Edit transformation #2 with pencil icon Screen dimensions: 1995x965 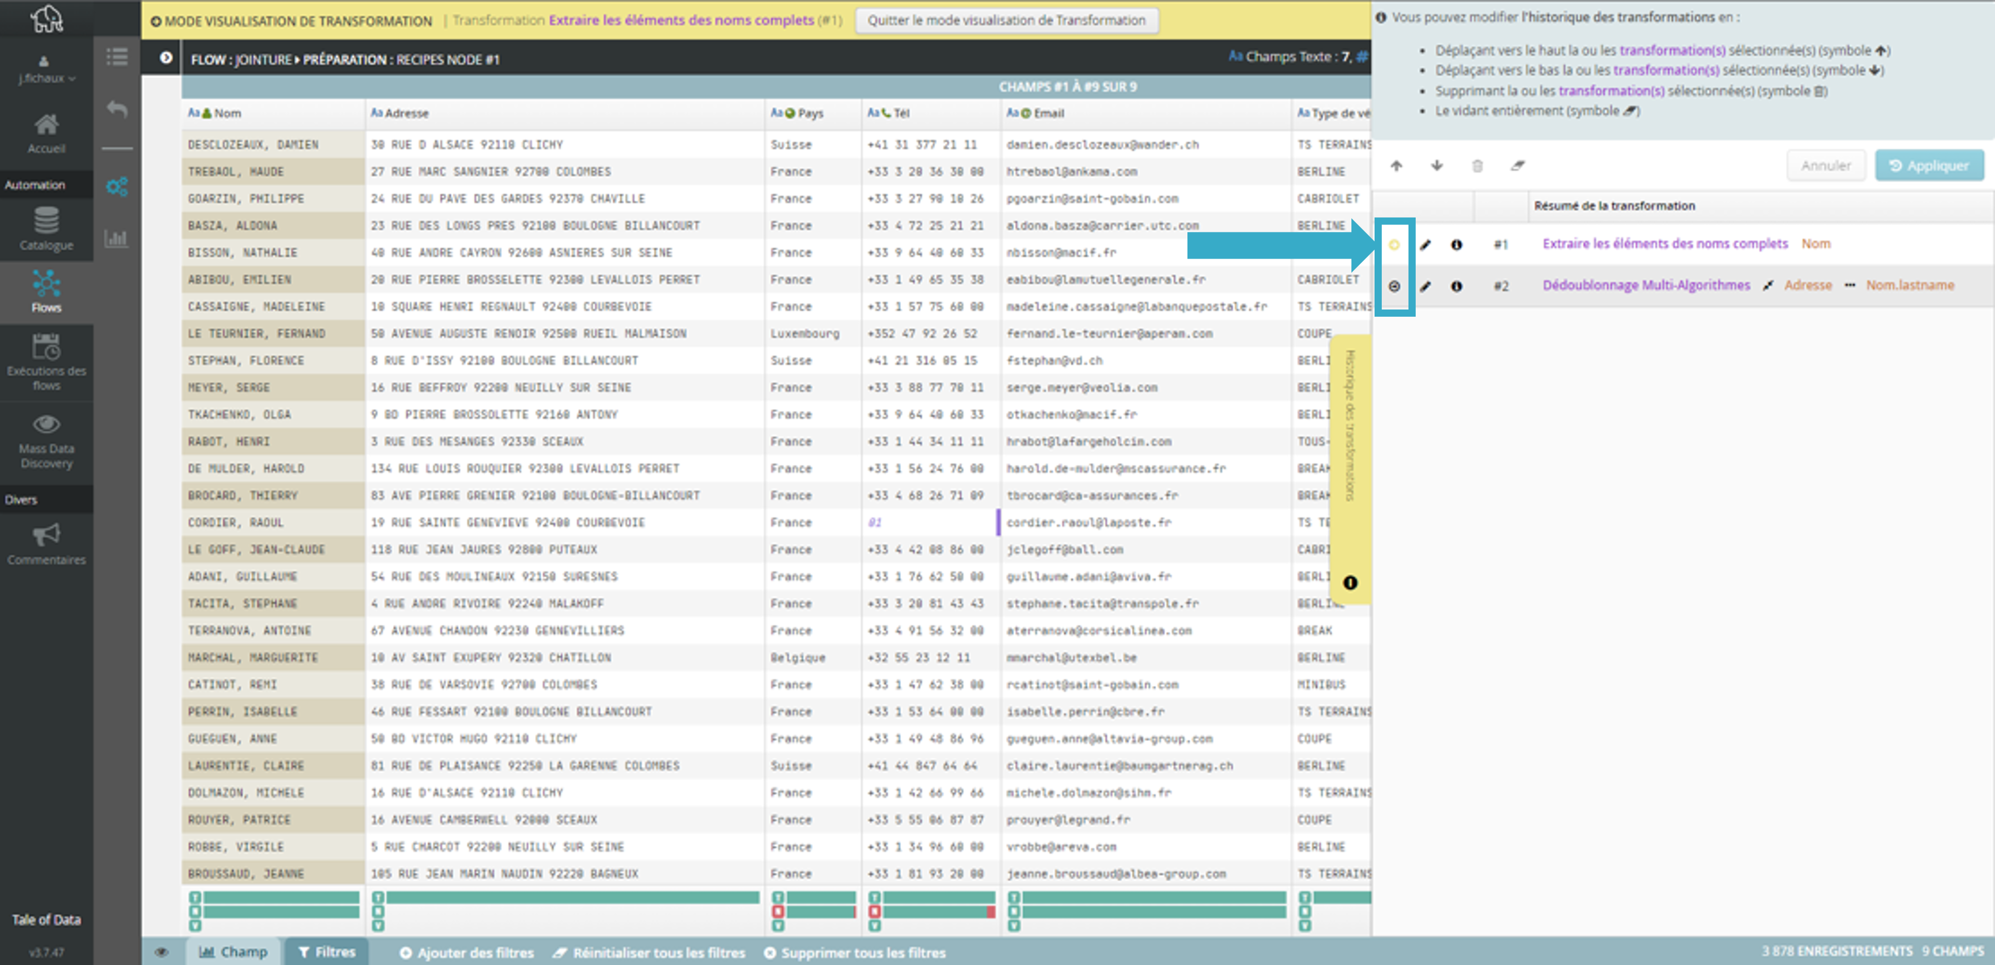click(1425, 286)
